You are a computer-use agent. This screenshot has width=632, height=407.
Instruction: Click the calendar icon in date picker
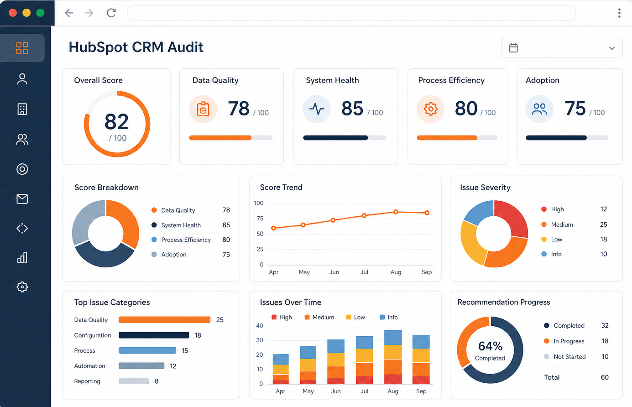coord(513,48)
